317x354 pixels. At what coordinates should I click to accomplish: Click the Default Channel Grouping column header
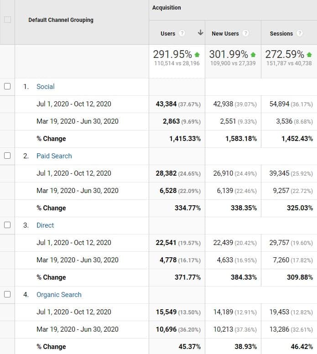(61, 20)
